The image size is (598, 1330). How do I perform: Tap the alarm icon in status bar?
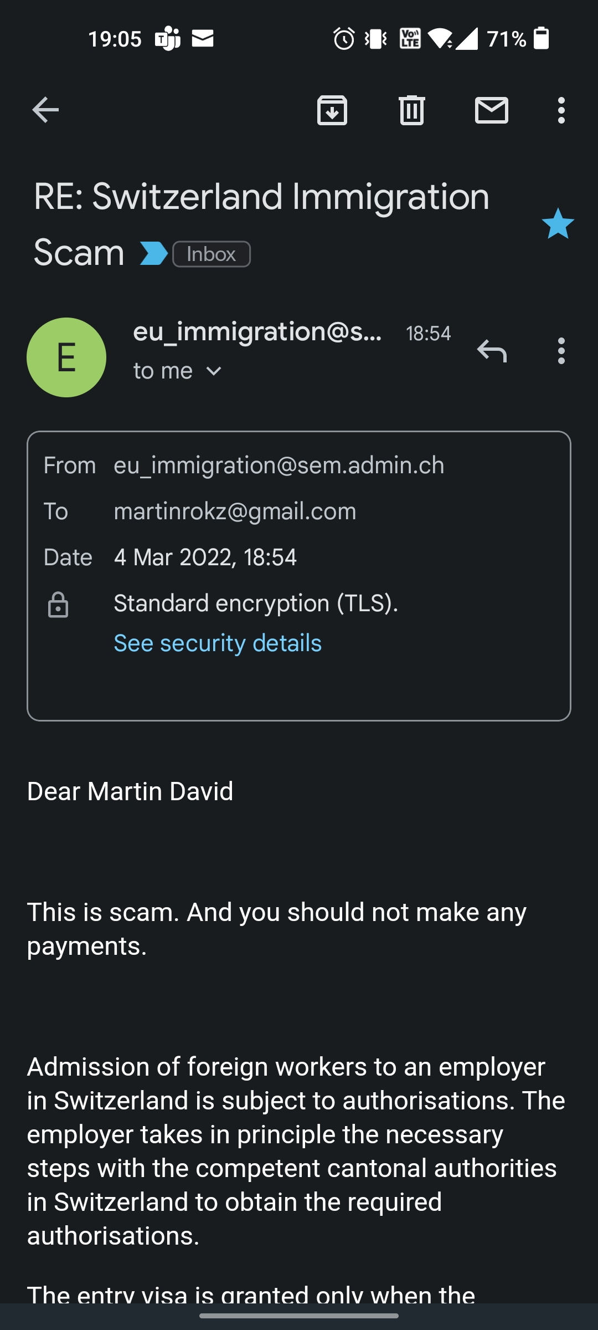[x=344, y=39]
